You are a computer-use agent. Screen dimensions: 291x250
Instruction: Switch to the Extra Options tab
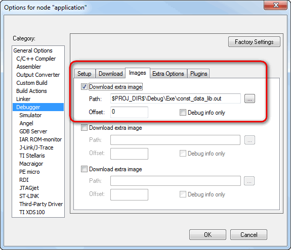[169, 74]
